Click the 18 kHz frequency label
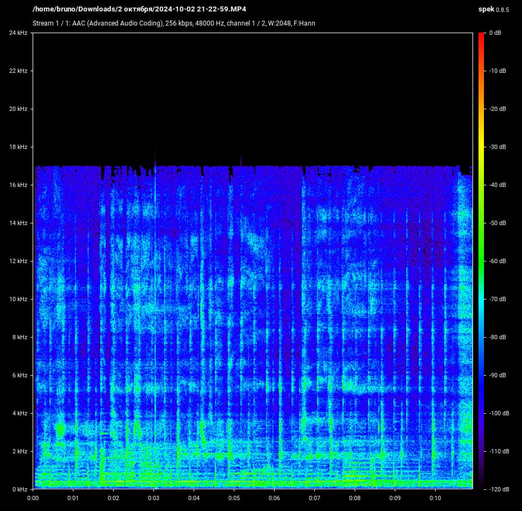This screenshot has height=511, width=522. coord(18,147)
